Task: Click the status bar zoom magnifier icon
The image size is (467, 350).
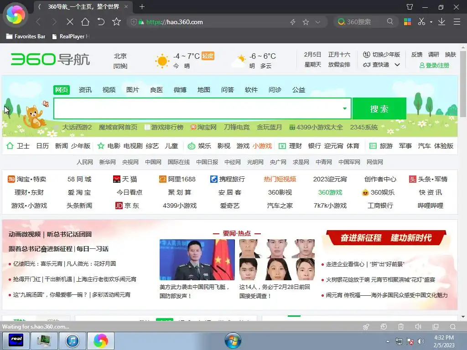Action: 453,327
